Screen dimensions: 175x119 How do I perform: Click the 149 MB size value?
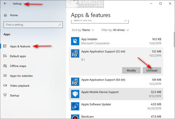click(x=156, y=80)
